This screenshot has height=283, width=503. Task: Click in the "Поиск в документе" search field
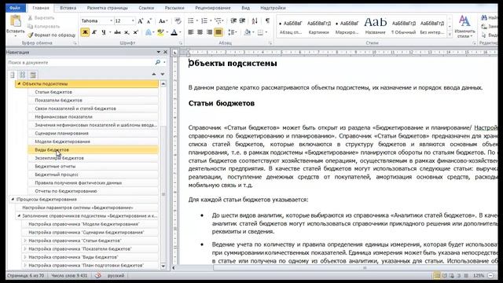(80, 62)
